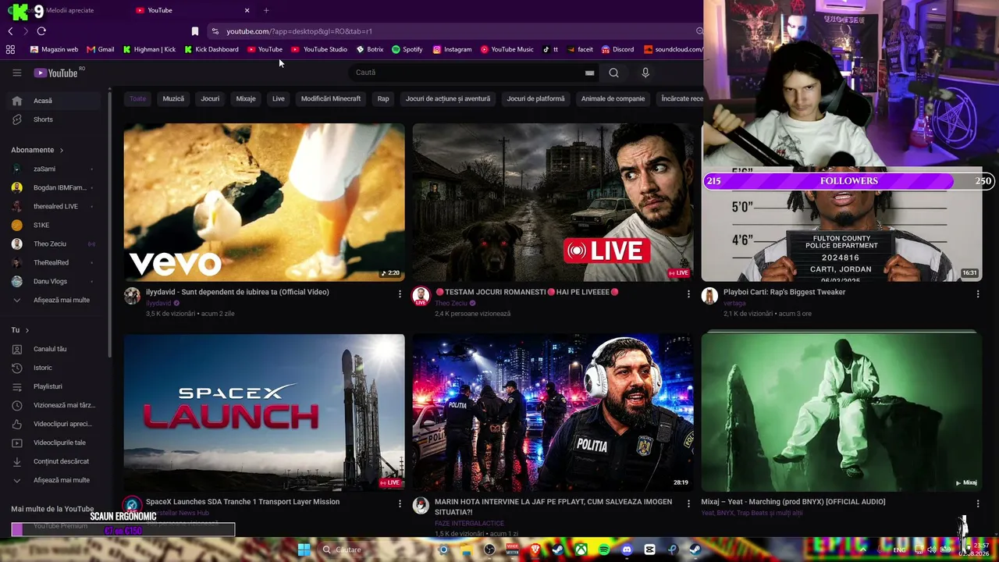Open Spotify from the taskbar
The image size is (999, 562).
pyautogui.click(x=604, y=550)
